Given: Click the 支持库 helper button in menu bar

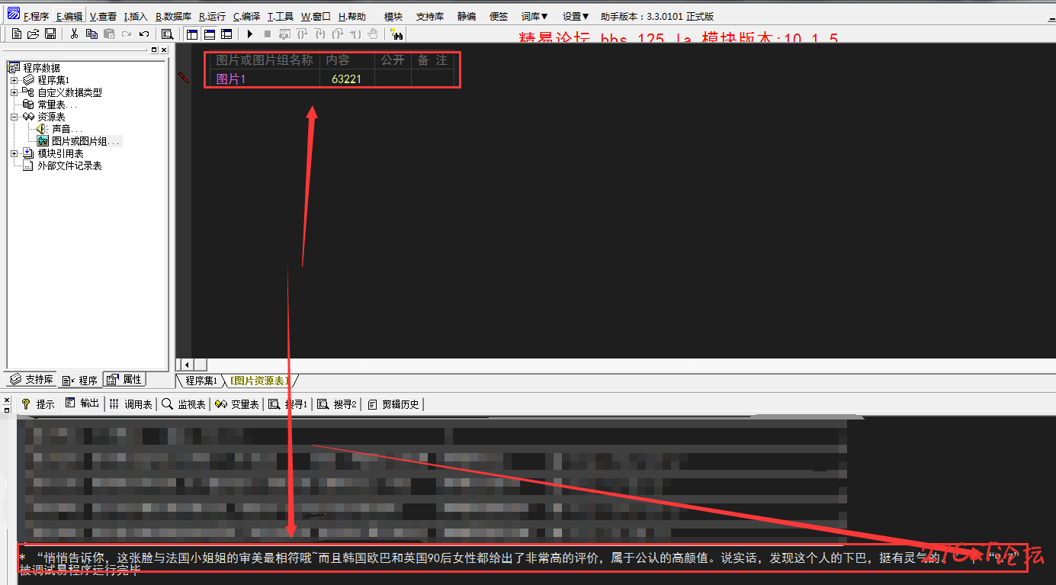Looking at the screenshot, I should (x=430, y=16).
